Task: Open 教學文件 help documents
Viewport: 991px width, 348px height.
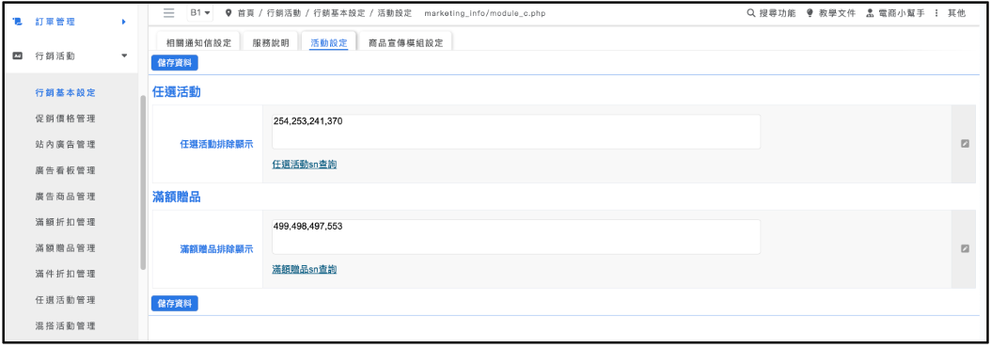Action: [837, 12]
